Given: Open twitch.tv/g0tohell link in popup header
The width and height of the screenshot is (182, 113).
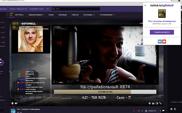Looking at the screenshot, I should click(162, 5).
